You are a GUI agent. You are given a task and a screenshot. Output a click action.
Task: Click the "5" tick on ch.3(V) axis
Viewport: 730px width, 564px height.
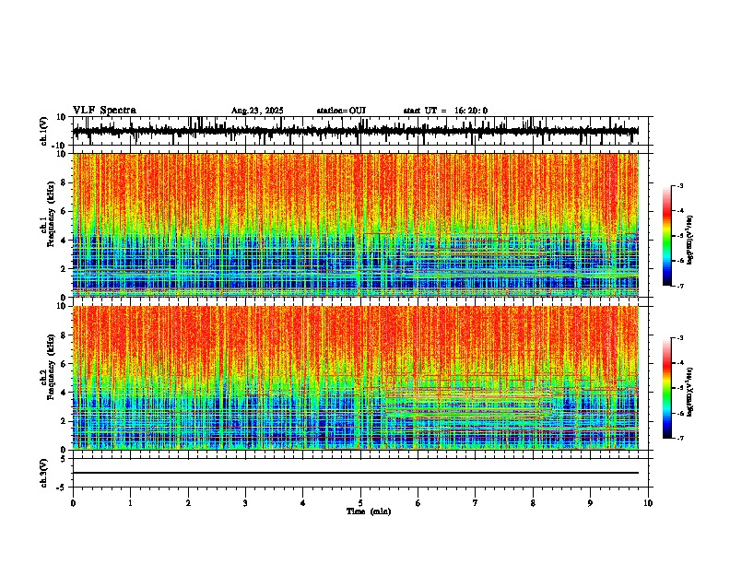(65, 459)
